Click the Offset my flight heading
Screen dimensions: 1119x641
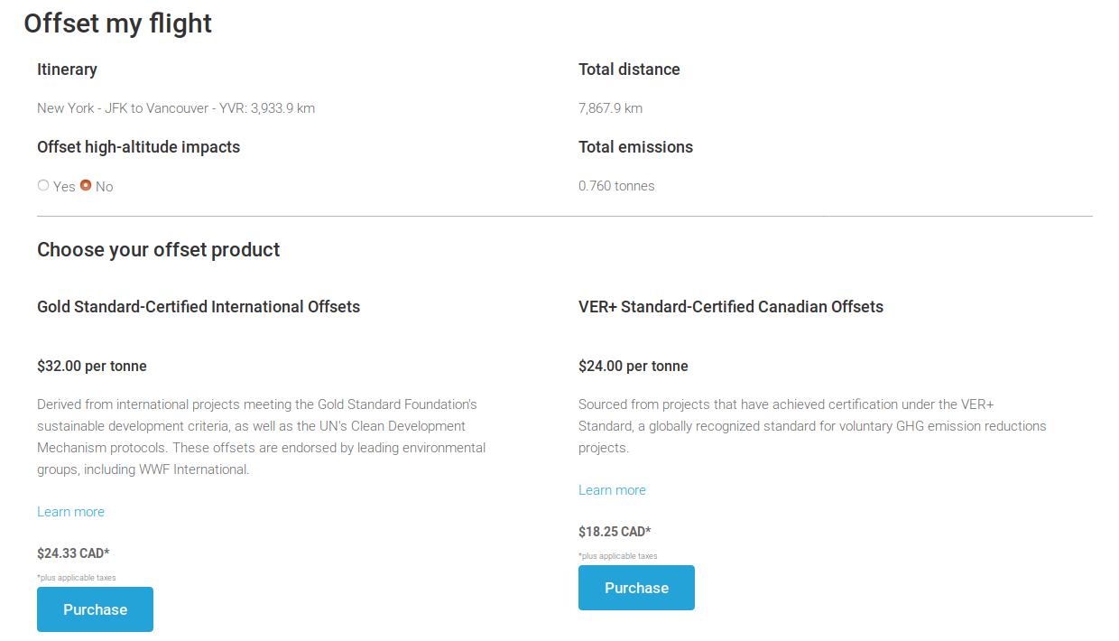click(117, 23)
